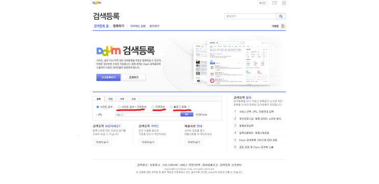Click the Daum app D icon
The image size is (379, 184).
[283, 26]
